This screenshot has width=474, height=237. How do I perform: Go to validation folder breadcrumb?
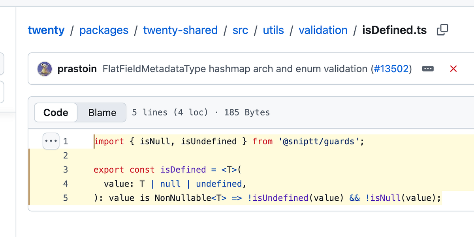click(x=323, y=30)
